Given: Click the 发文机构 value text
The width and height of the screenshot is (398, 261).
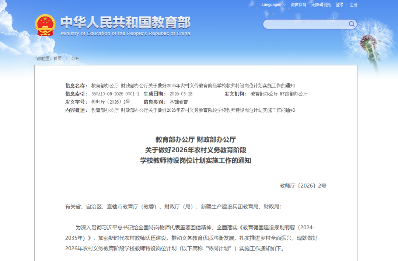Looking at the screenshot, I should 279,94.
